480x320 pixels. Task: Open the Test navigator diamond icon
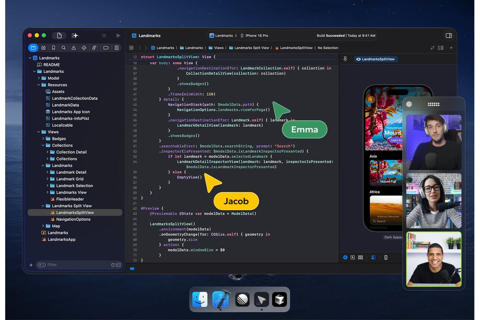84,48
